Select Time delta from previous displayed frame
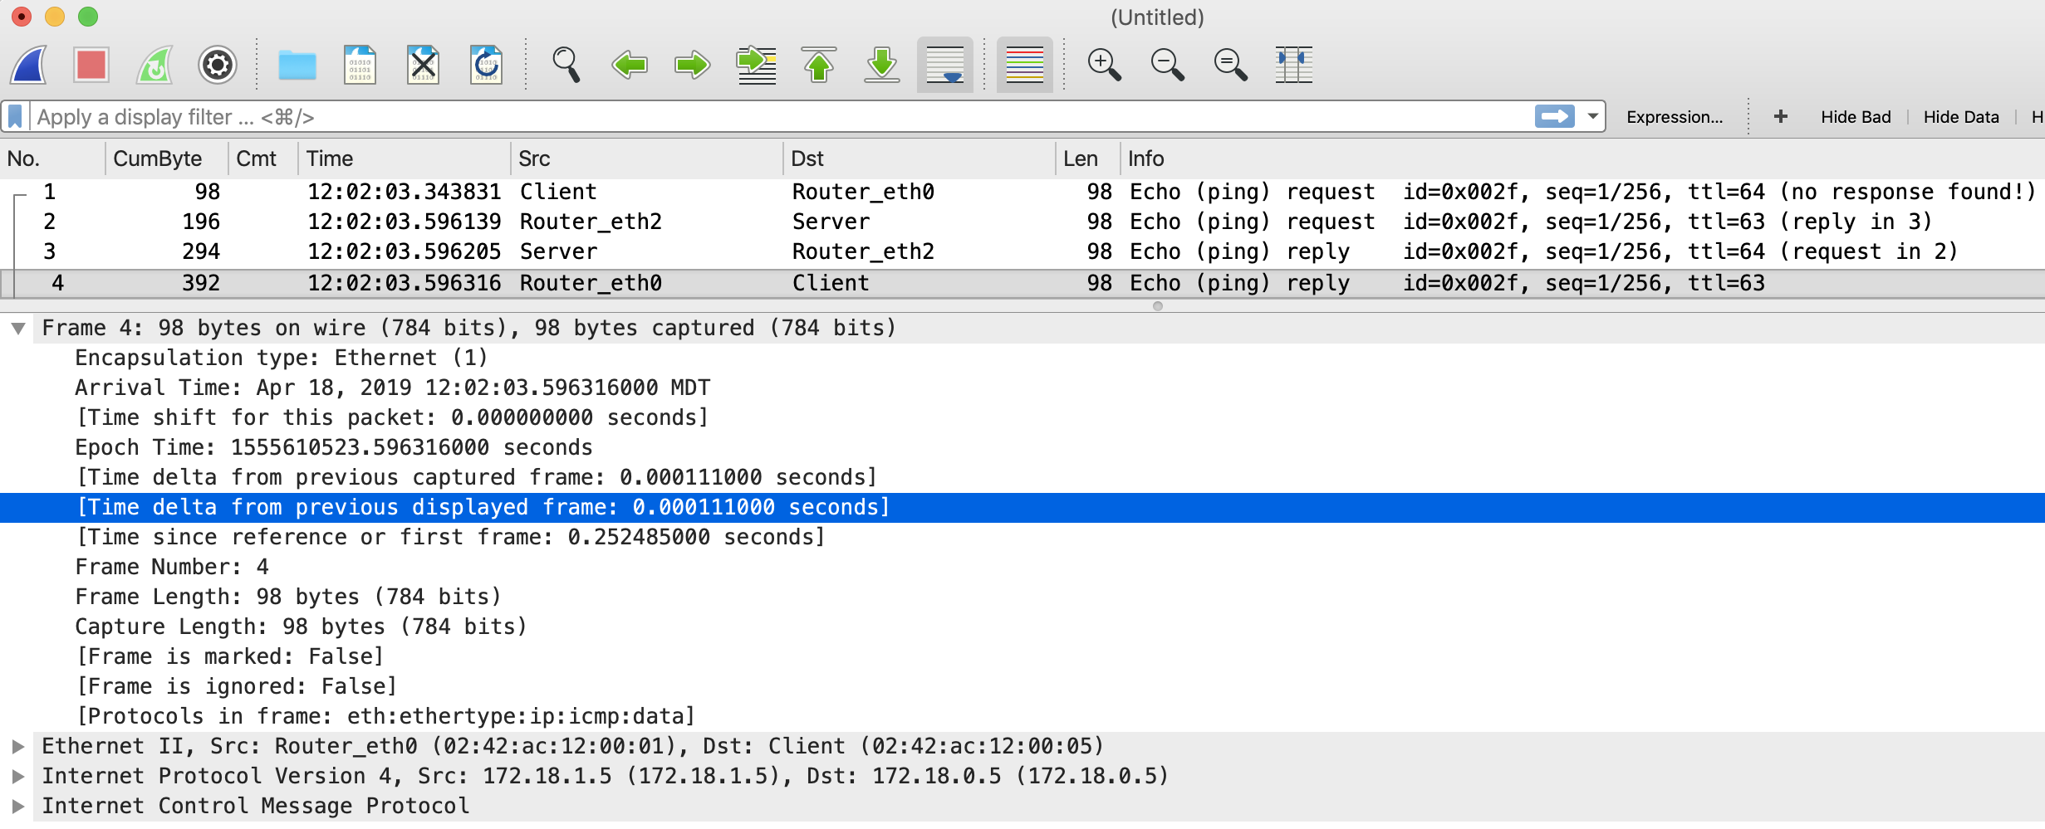Screen dimensions: 2045x829 coord(1022,507)
